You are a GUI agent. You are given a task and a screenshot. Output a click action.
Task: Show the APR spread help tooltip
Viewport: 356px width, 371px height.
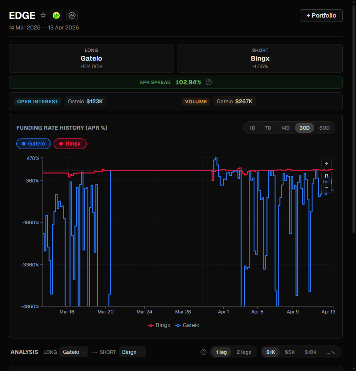[x=208, y=82]
